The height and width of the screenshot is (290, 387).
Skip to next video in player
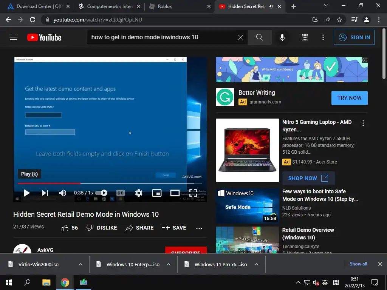pos(45,193)
